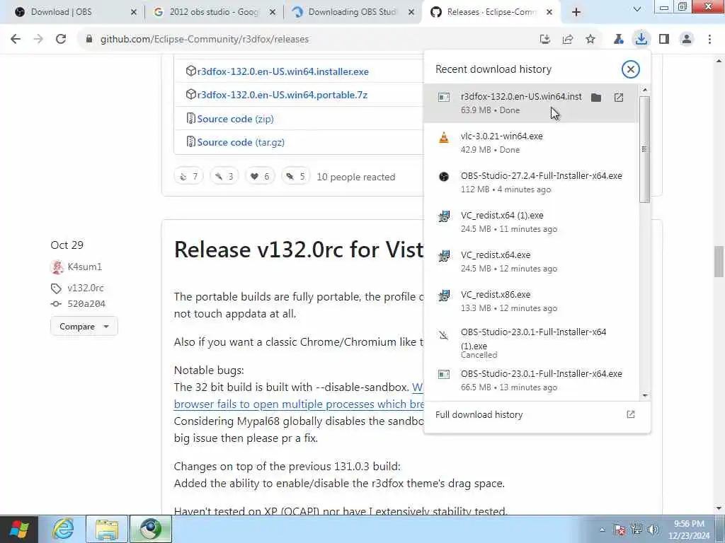Open r3dfox installer download in new tab icon
Viewport: 725px width, 543px height.
tap(619, 98)
